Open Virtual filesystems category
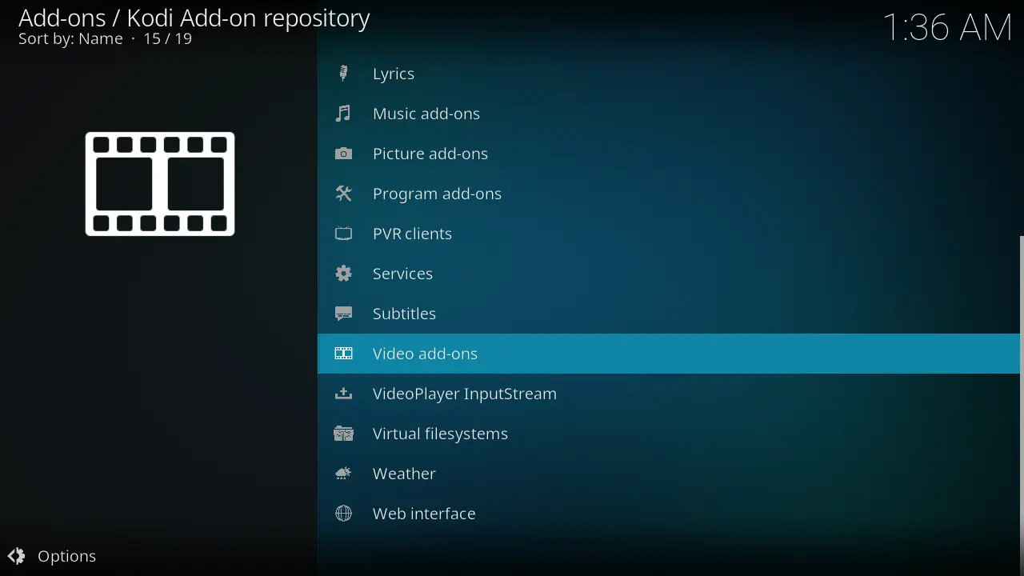This screenshot has height=576, width=1024. [x=670, y=434]
